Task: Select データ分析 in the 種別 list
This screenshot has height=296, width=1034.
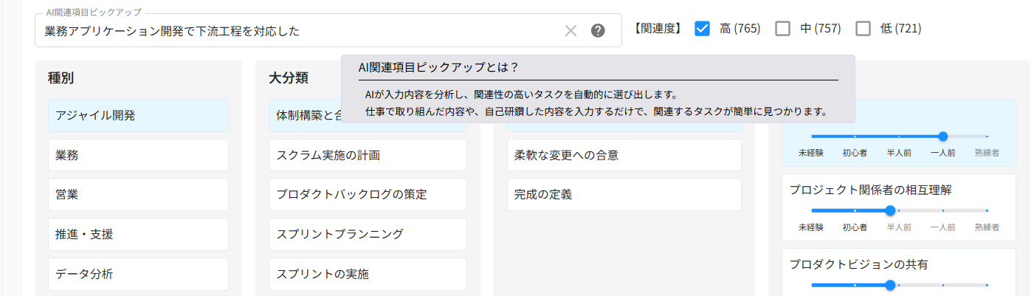Action: tap(138, 274)
